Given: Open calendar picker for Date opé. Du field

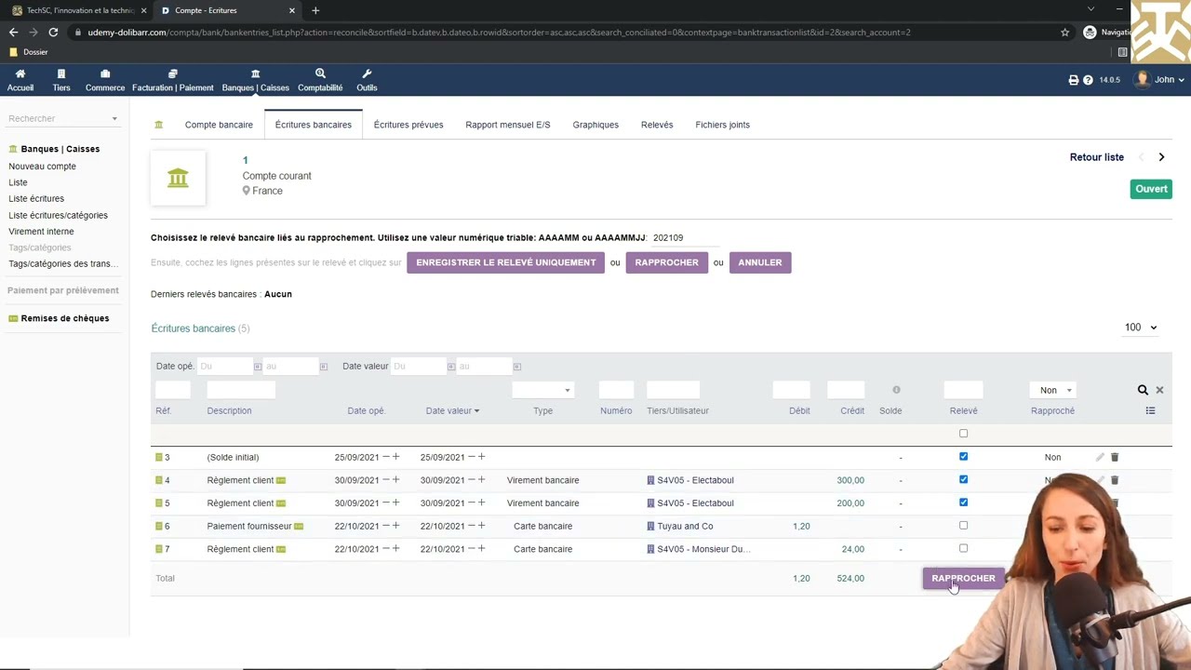Looking at the screenshot, I should coord(258,367).
